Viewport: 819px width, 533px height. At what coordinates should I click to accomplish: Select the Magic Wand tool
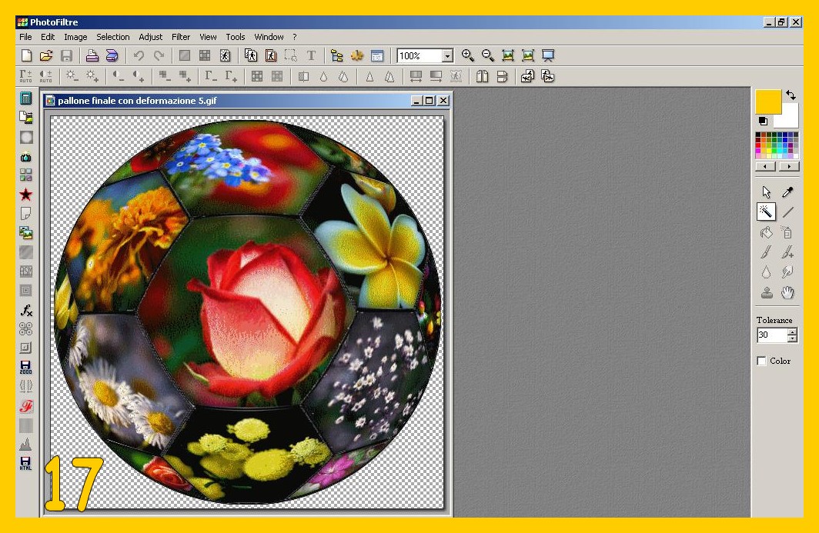766,212
